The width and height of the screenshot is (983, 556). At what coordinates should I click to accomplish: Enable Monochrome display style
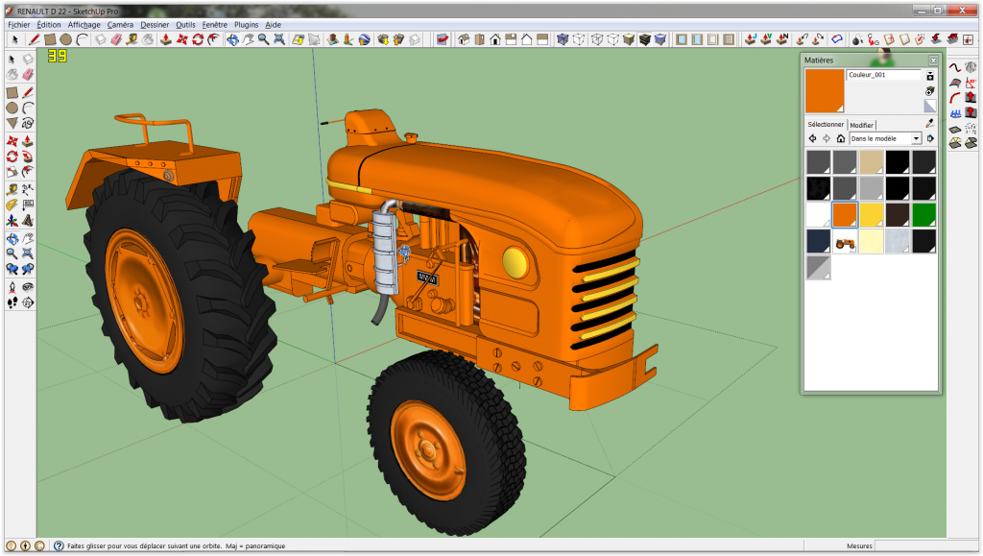tap(660, 39)
